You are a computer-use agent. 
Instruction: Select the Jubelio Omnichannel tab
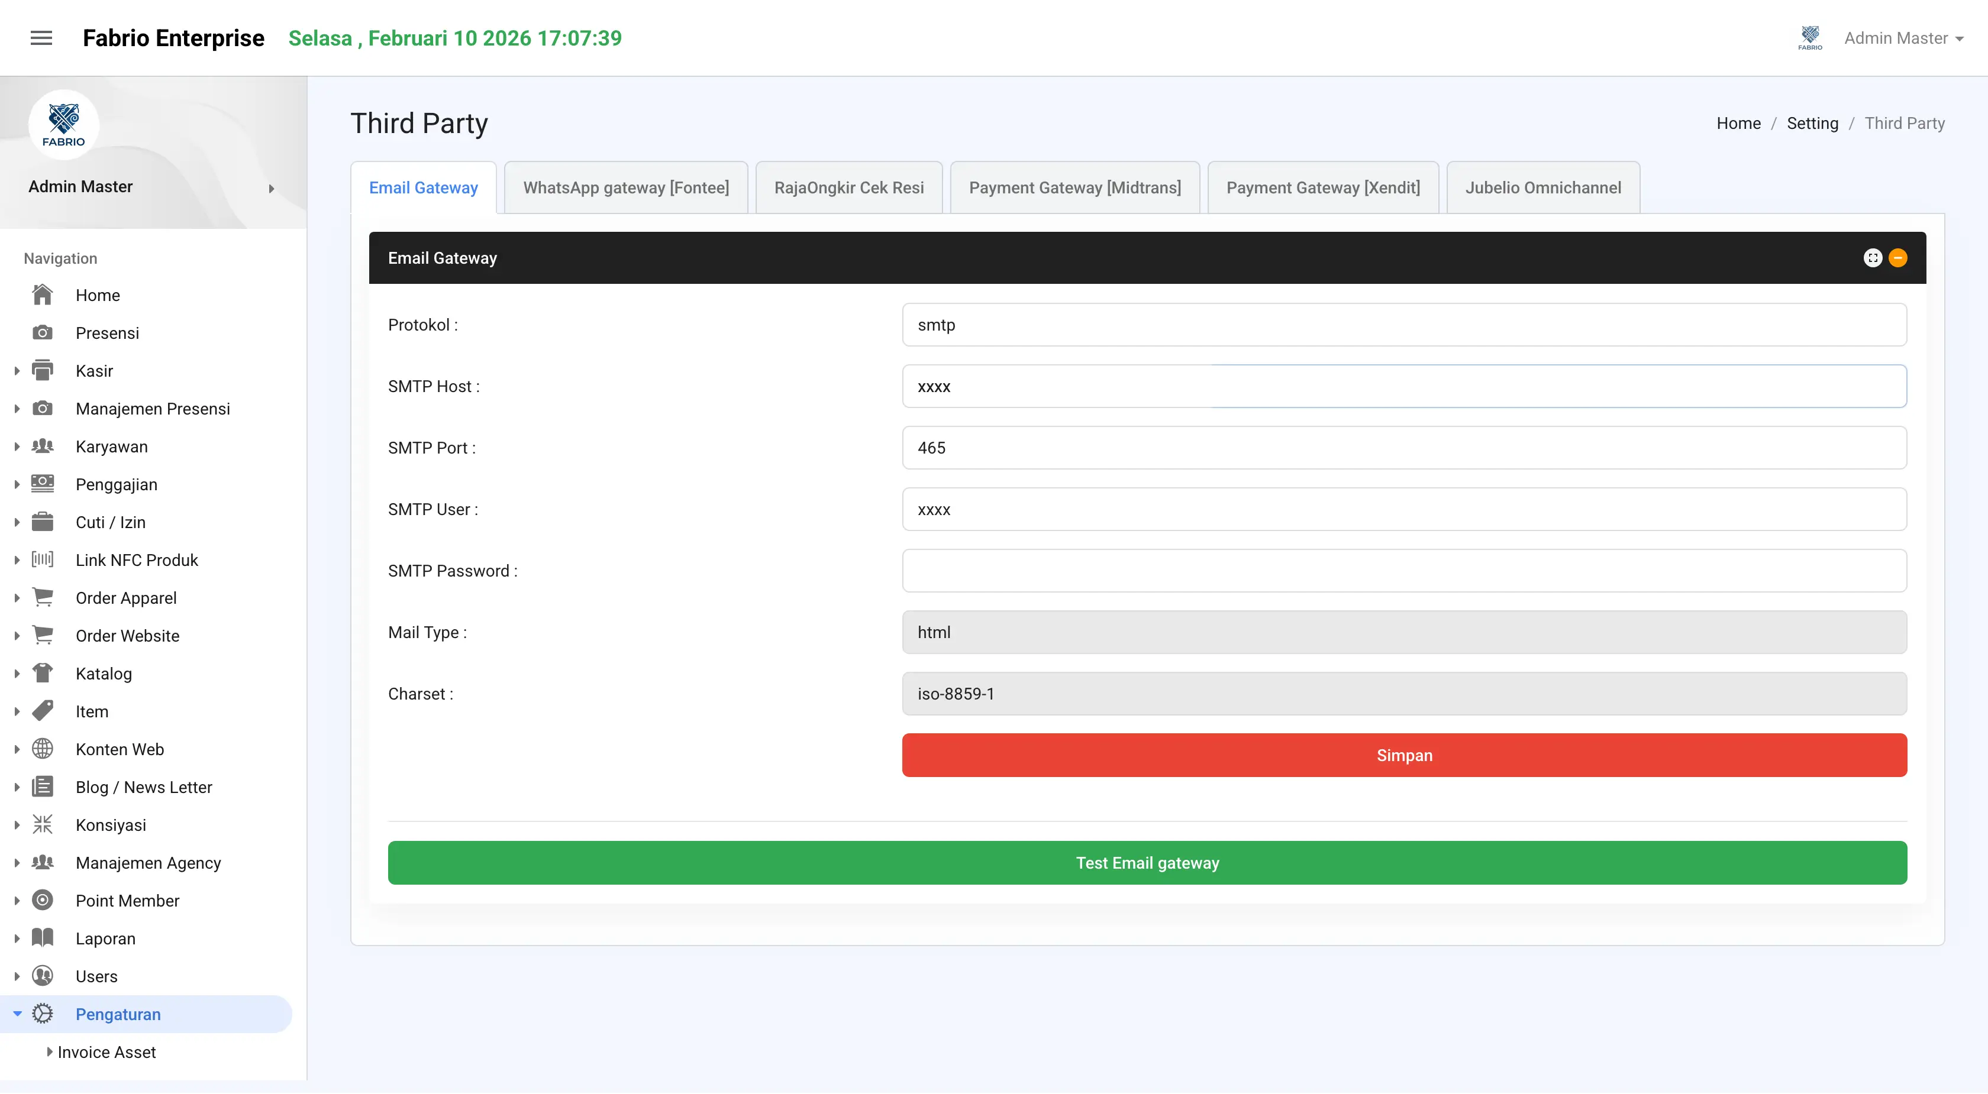click(x=1542, y=187)
